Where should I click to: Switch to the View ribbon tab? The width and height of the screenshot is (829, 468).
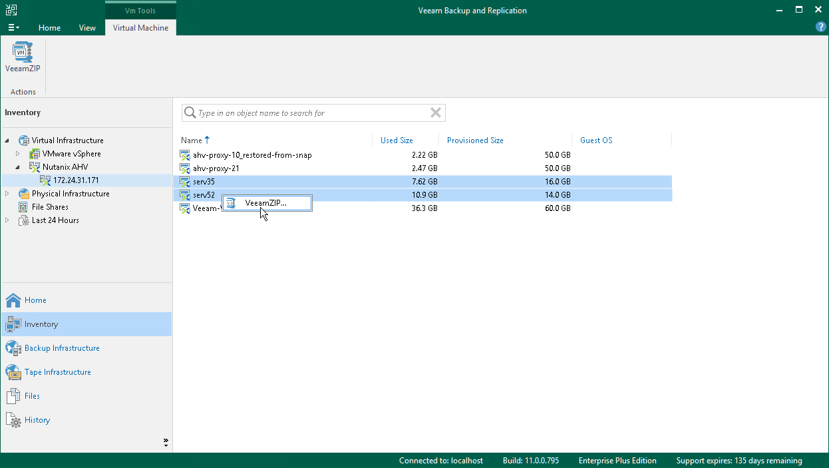tap(87, 28)
